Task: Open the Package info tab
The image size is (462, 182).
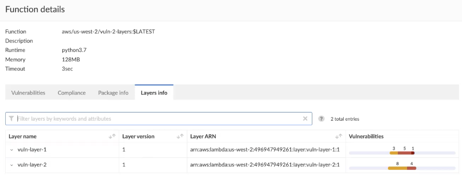Action: point(113,93)
